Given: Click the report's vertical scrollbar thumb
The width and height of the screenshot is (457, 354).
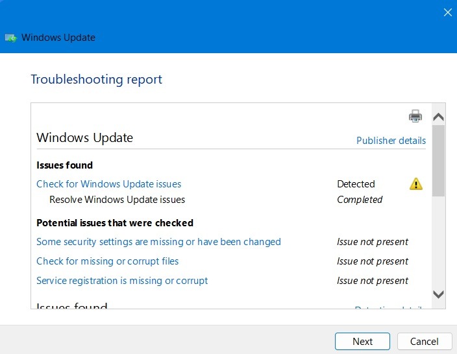Looking at the screenshot, I should click(438, 161).
